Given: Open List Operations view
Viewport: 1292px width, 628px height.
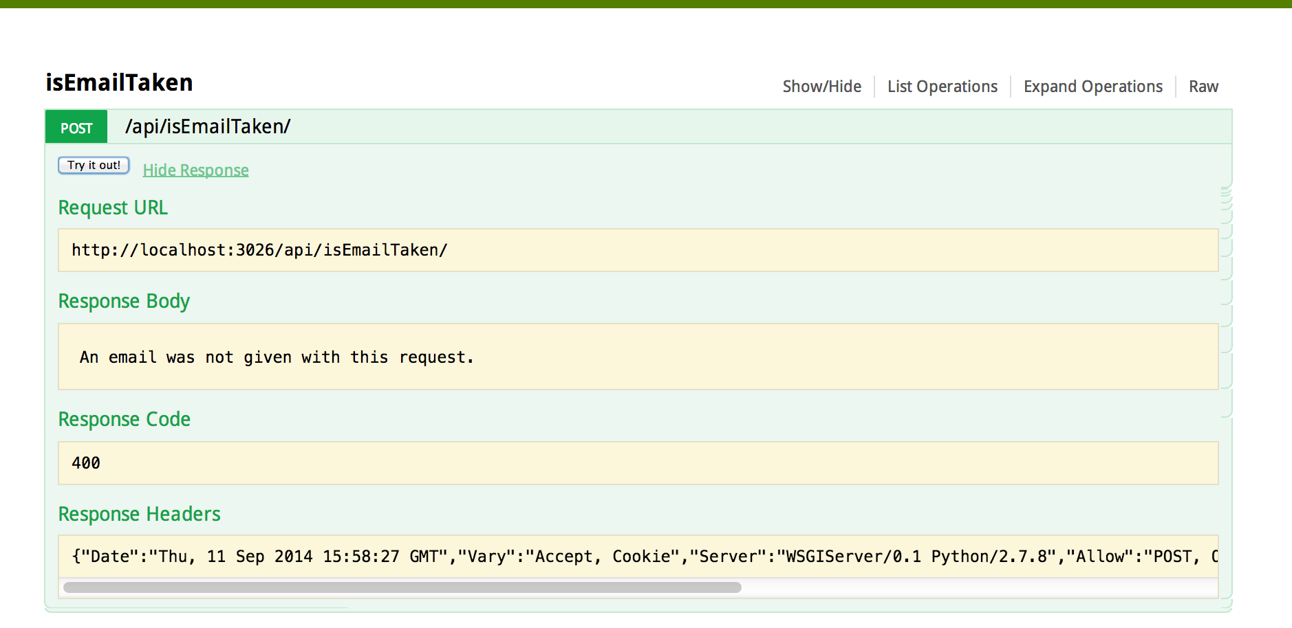Looking at the screenshot, I should (x=942, y=87).
